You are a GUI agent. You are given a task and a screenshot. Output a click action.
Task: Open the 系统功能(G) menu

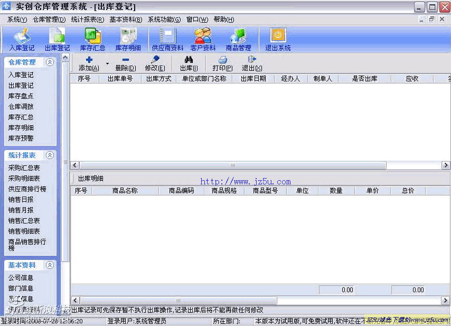click(164, 20)
